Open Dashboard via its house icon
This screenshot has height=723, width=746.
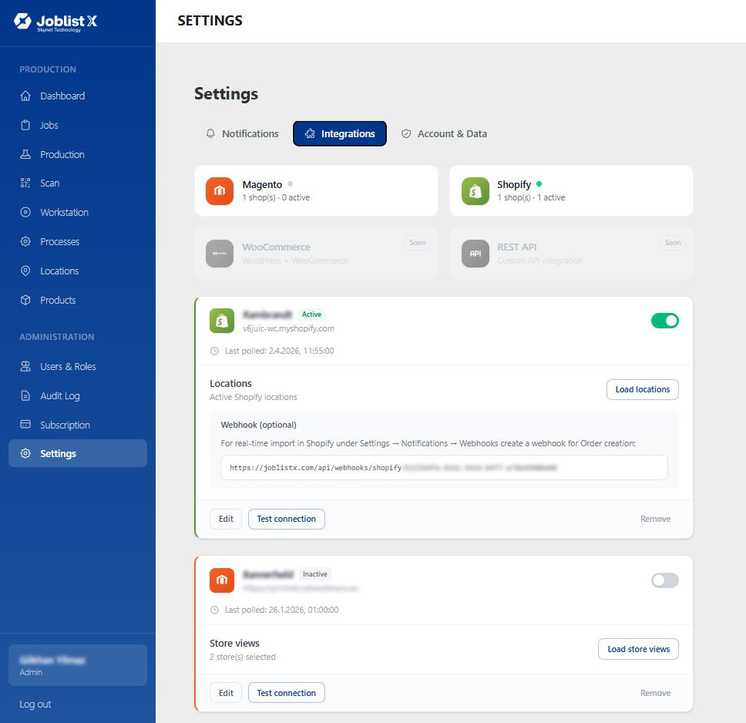coord(25,96)
